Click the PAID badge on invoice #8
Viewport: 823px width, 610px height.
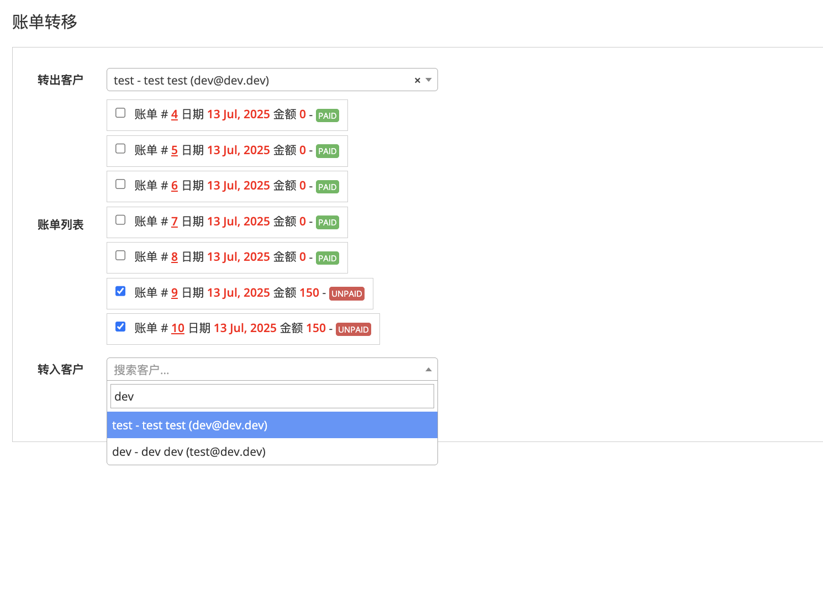pos(327,258)
